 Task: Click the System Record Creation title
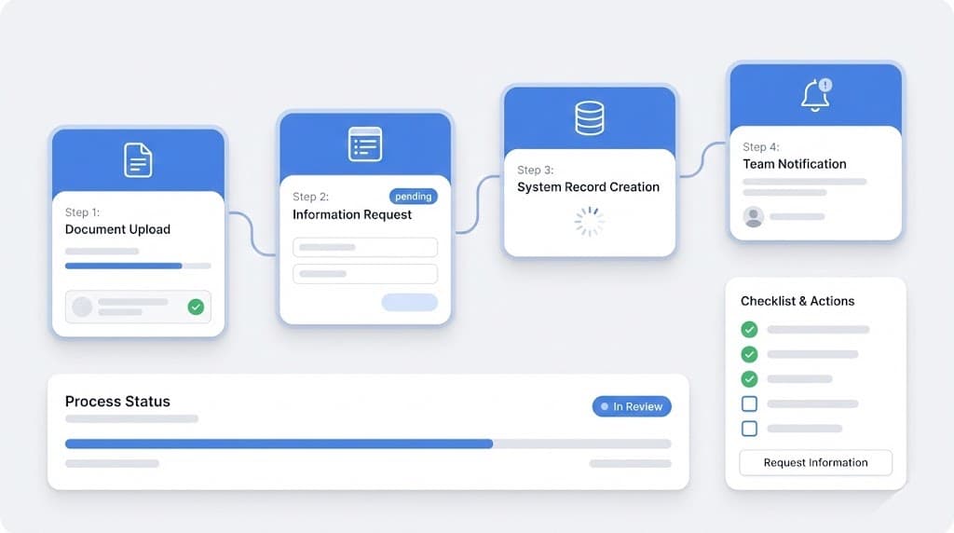point(589,186)
